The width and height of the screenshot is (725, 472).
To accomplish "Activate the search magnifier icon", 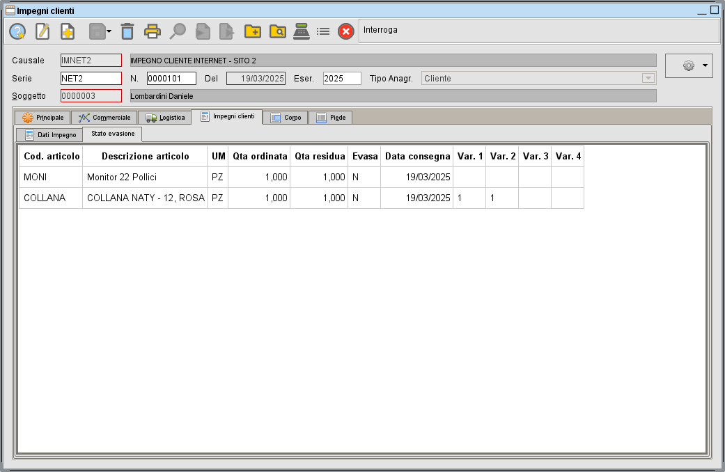I will (176, 31).
